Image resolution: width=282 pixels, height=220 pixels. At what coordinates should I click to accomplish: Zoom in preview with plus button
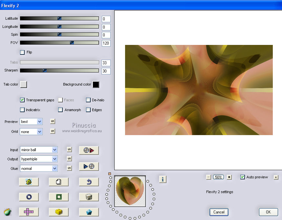click(x=229, y=177)
